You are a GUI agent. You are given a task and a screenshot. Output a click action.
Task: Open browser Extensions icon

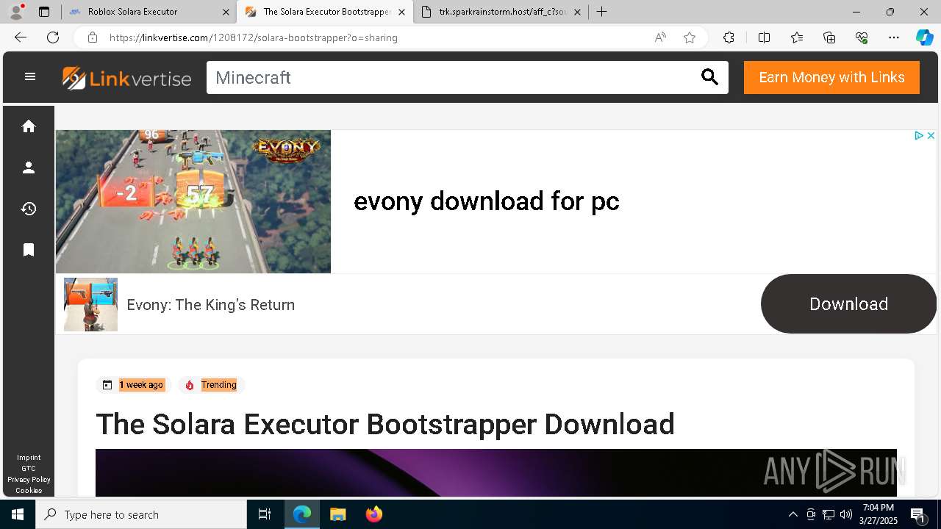click(729, 37)
